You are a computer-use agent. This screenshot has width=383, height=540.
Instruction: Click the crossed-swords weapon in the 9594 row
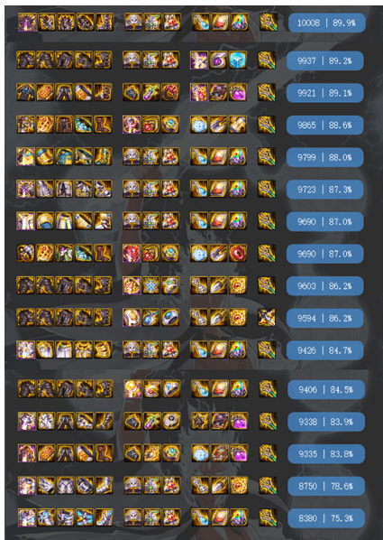coord(267,317)
